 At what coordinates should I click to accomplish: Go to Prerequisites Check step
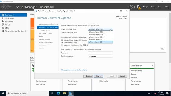[46, 42]
